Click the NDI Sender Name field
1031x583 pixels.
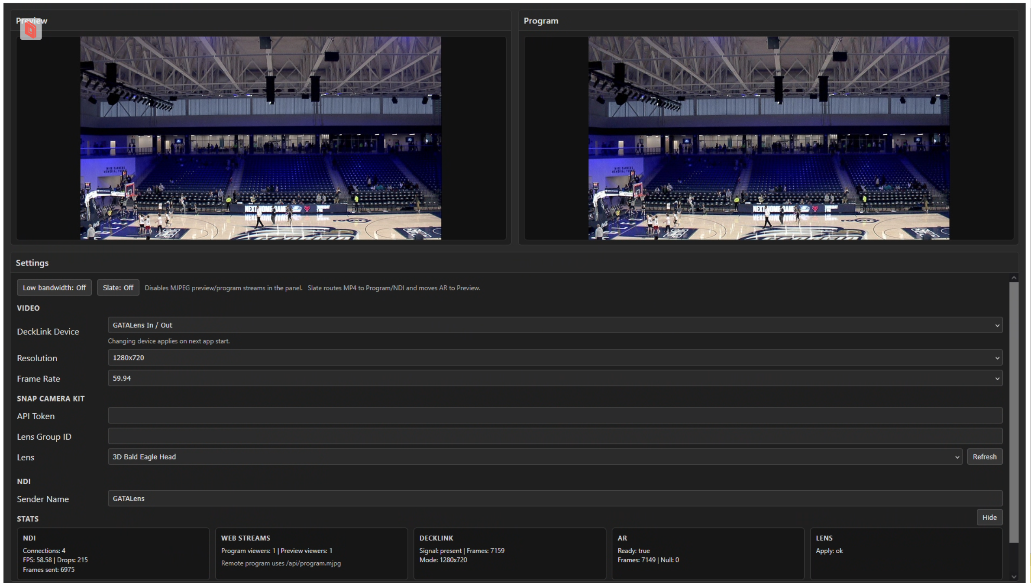click(555, 499)
